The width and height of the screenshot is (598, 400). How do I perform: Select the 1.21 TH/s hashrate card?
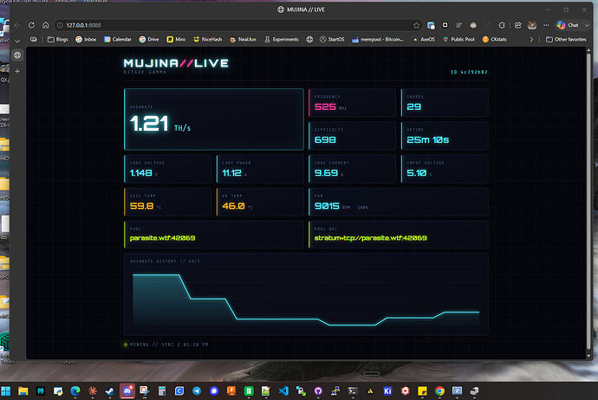214,119
